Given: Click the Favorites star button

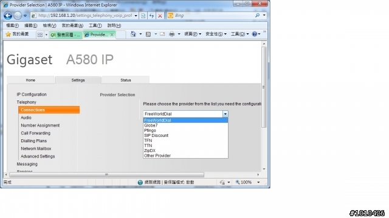Looking at the screenshot, I should [x=17, y=34].
